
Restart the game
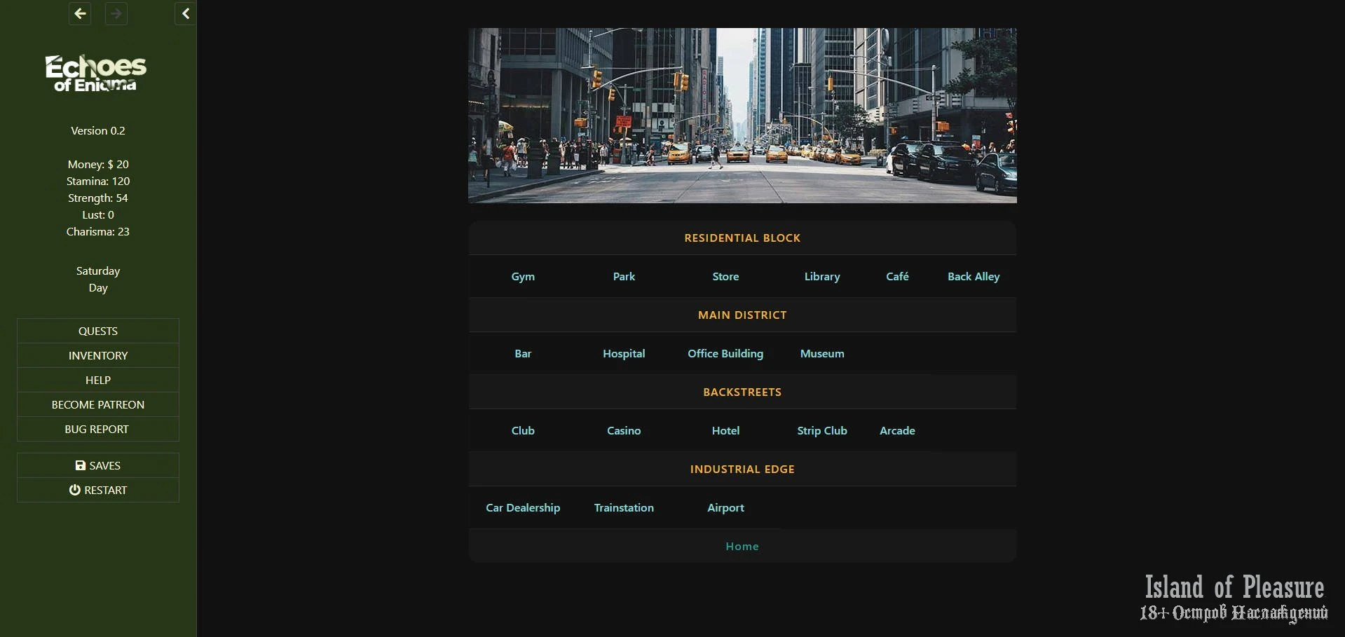click(98, 490)
